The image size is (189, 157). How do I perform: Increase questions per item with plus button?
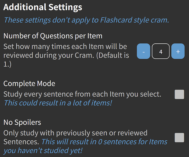pos(178,51)
